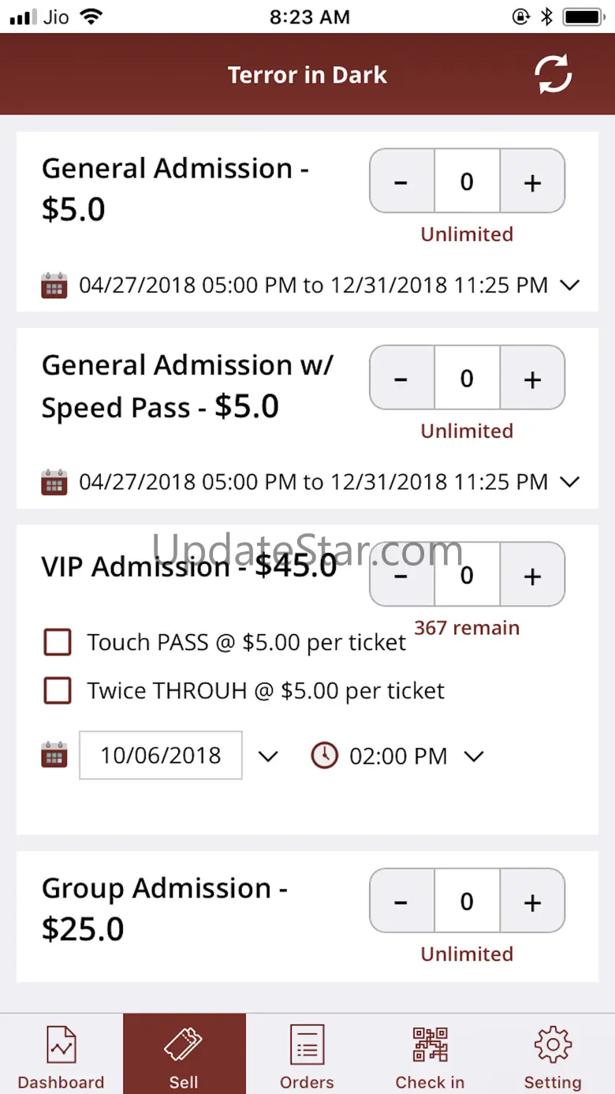Increase General Admission ticket quantity
This screenshot has height=1094, width=615.
(x=532, y=182)
